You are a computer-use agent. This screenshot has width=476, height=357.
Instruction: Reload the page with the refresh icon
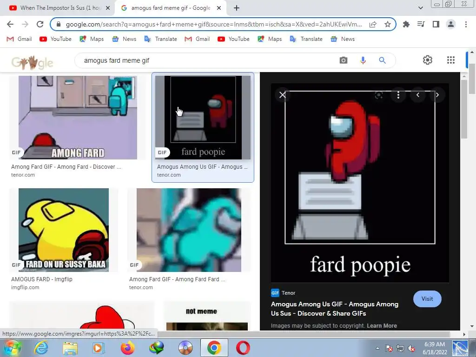(x=40, y=24)
